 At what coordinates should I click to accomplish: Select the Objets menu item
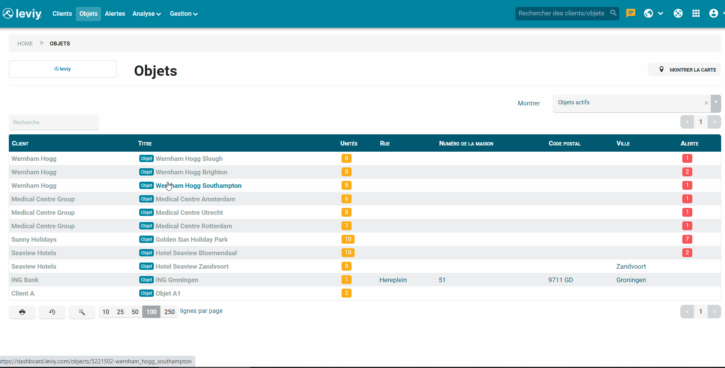88,14
